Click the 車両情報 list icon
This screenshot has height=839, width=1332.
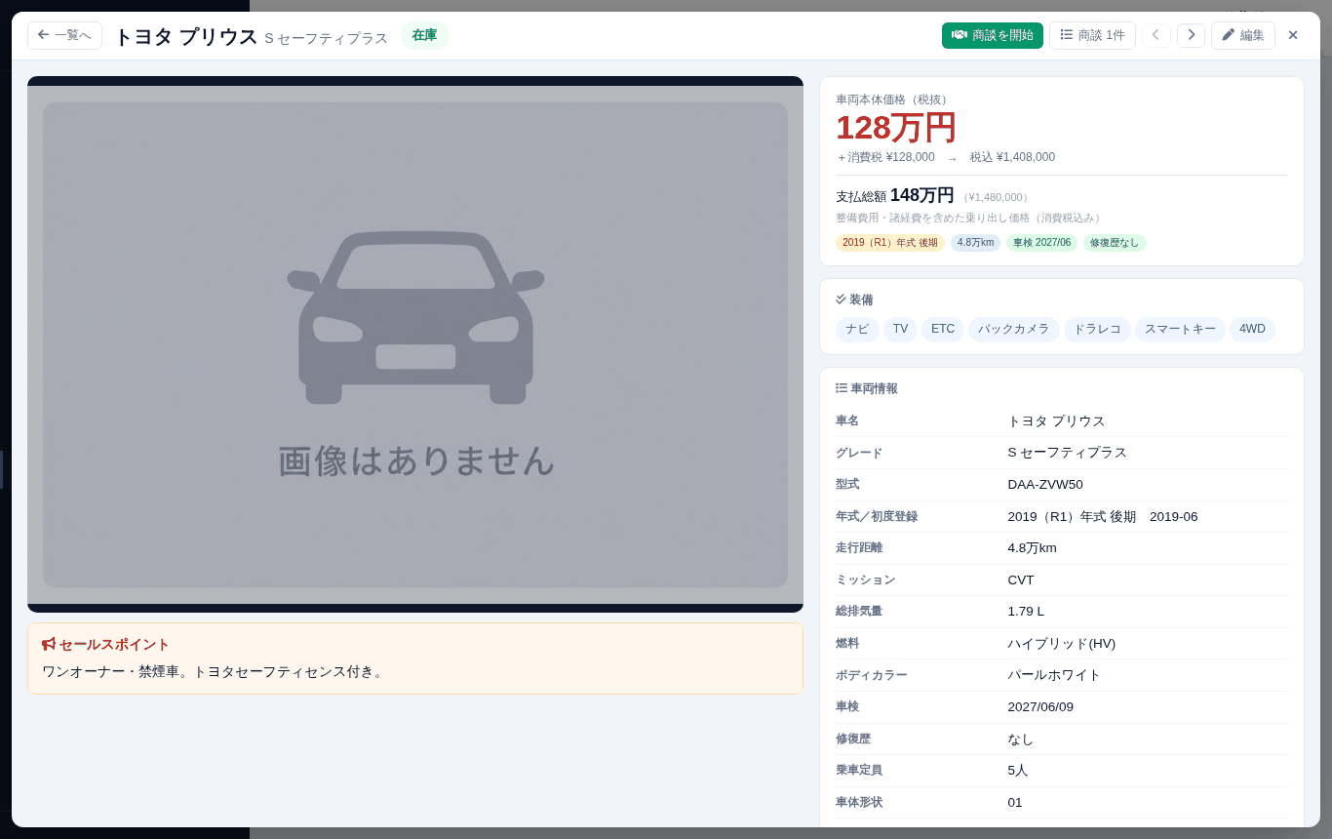point(842,388)
